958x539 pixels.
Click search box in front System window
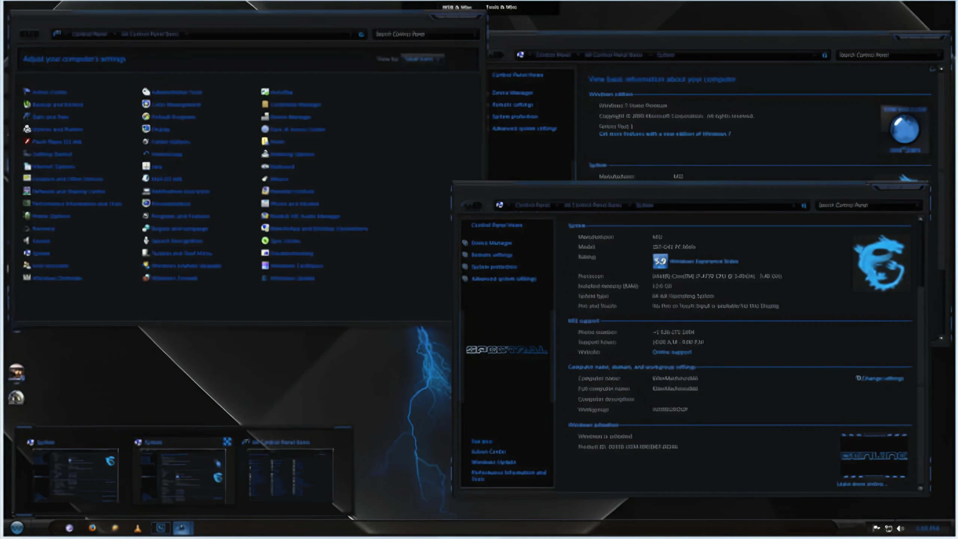point(869,205)
